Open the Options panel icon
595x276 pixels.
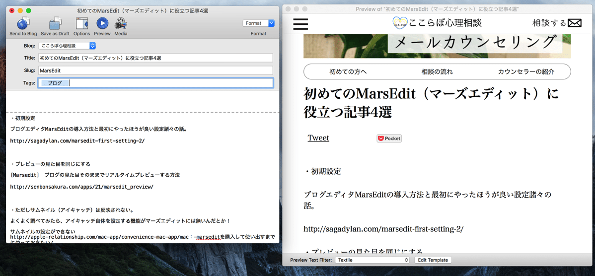[82, 23]
